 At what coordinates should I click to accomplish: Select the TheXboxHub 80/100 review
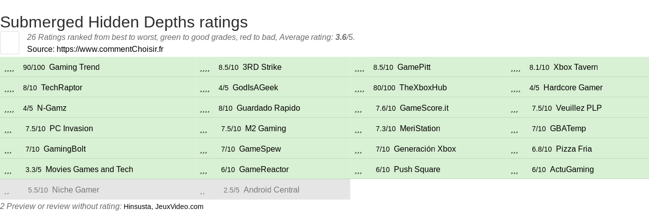tap(428, 87)
